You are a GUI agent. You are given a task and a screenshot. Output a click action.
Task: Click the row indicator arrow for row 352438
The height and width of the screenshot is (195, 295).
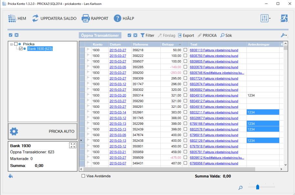tap(81, 140)
